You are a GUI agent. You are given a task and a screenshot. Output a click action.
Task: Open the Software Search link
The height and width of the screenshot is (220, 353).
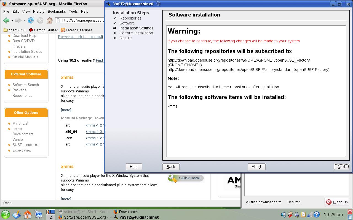(x=26, y=85)
